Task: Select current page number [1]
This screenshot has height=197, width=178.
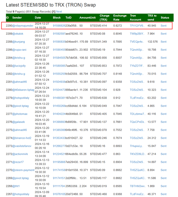Action: pyautogui.click(x=54, y=11)
